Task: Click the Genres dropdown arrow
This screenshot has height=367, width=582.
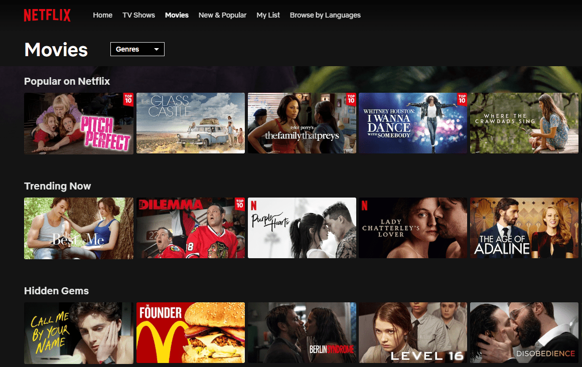Action: click(x=157, y=49)
